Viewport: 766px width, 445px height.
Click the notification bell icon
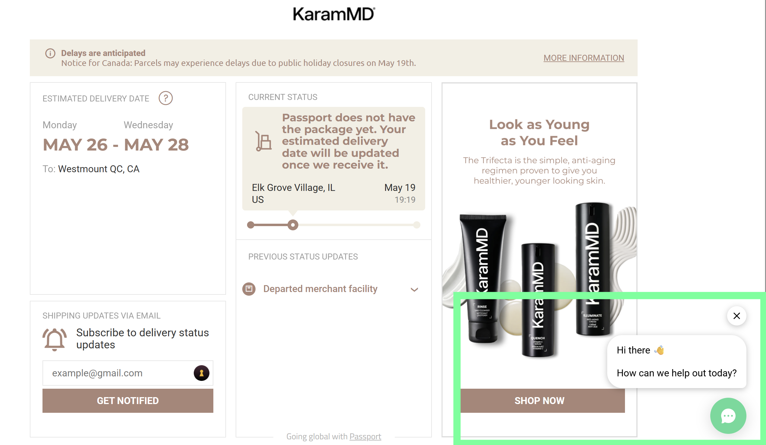pyautogui.click(x=55, y=340)
